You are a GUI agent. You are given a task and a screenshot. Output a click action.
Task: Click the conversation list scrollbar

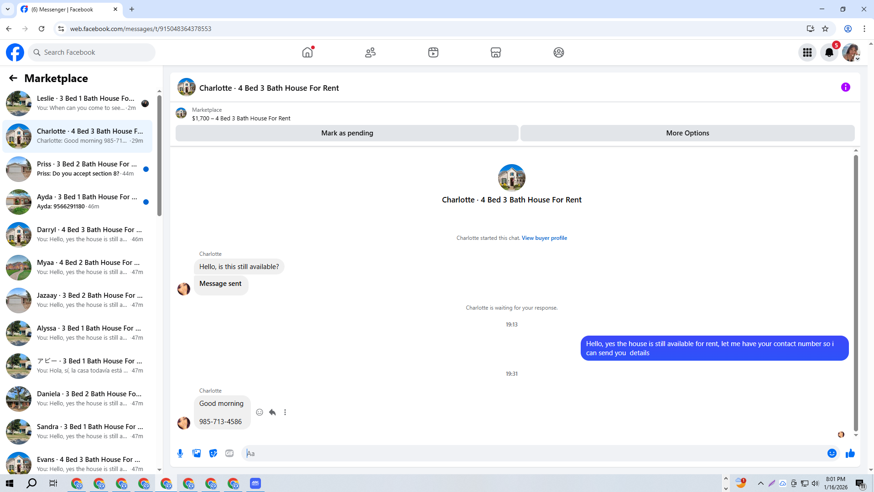159,155
